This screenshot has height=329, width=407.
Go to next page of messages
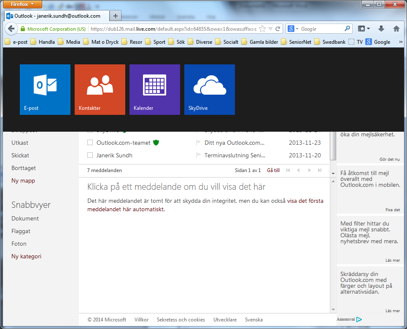point(309,170)
